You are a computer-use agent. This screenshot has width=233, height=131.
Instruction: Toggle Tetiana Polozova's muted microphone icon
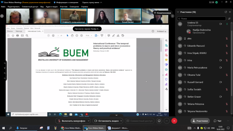pos(227,104)
